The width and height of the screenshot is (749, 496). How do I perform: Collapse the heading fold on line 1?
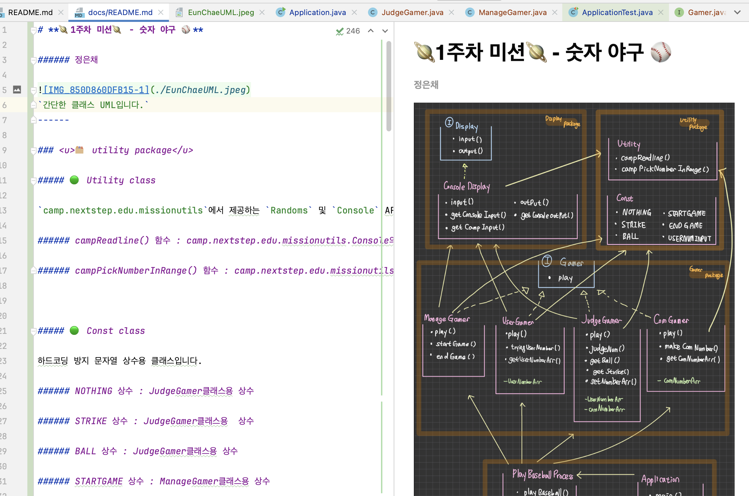(34, 30)
